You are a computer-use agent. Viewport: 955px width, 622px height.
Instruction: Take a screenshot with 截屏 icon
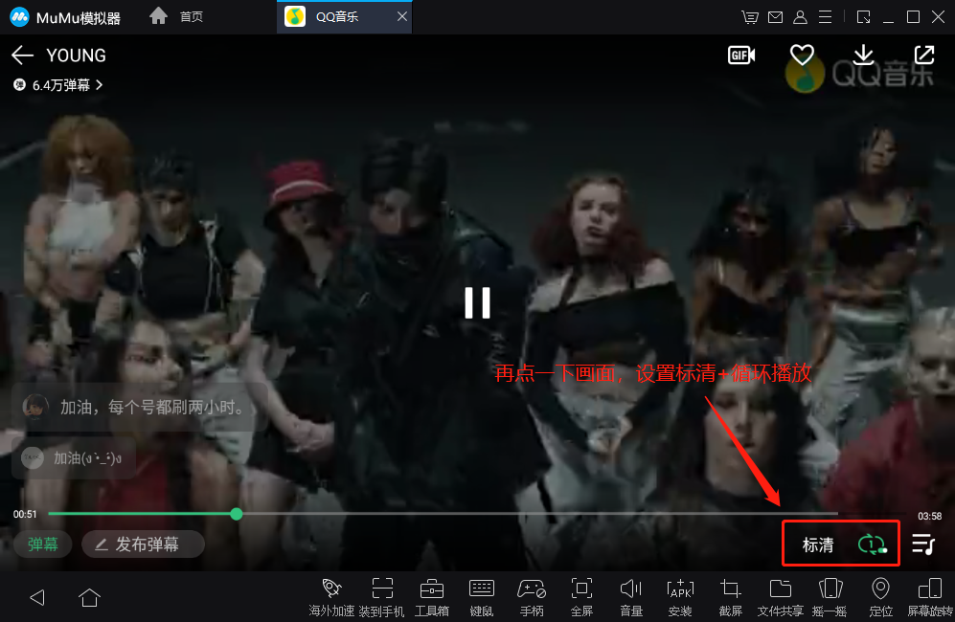coord(730,597)
